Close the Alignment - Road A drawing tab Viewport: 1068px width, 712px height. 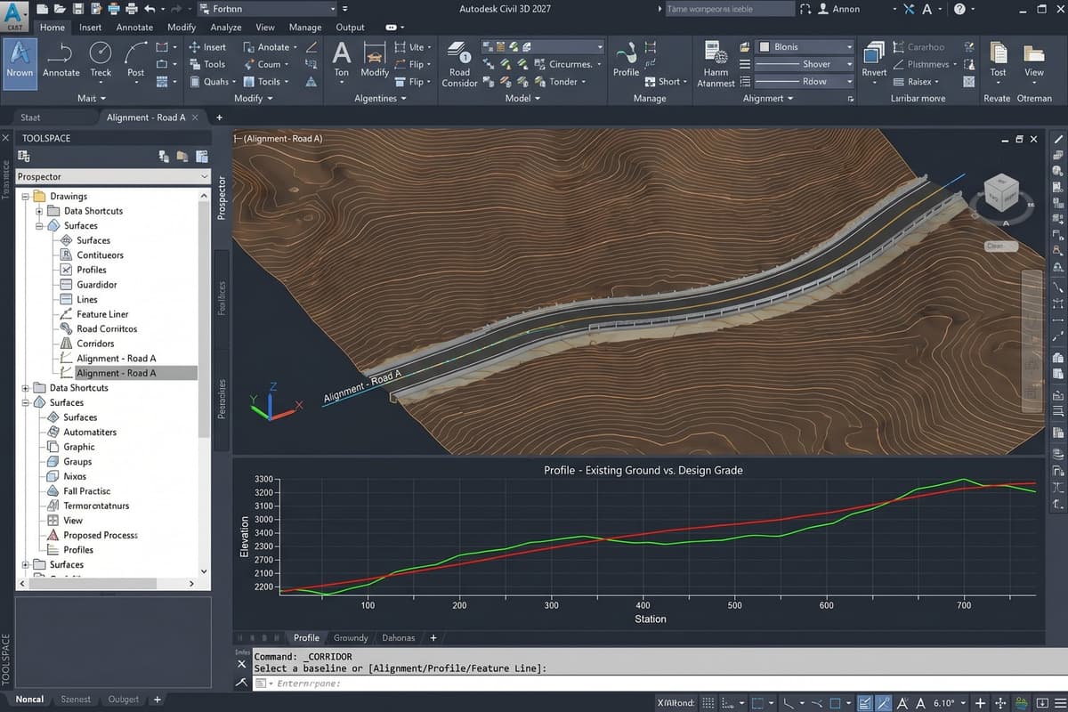[195, 117]
